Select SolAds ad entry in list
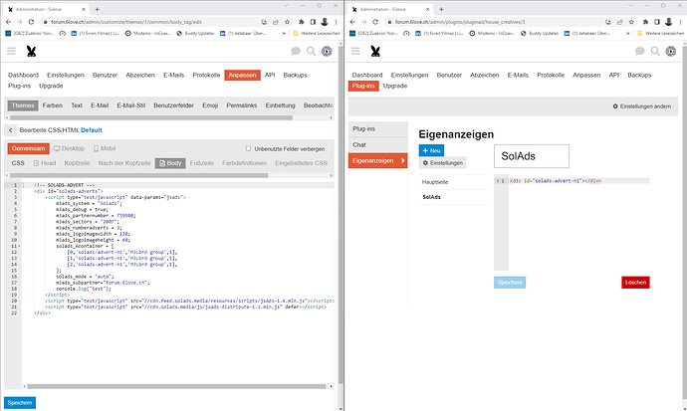 click(453, 197)
